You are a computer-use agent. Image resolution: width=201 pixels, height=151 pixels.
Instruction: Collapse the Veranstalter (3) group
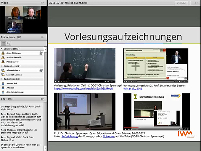[2, 49]
